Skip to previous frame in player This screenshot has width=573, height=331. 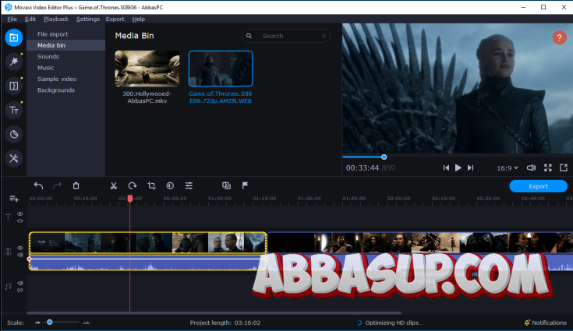[446, 168]
